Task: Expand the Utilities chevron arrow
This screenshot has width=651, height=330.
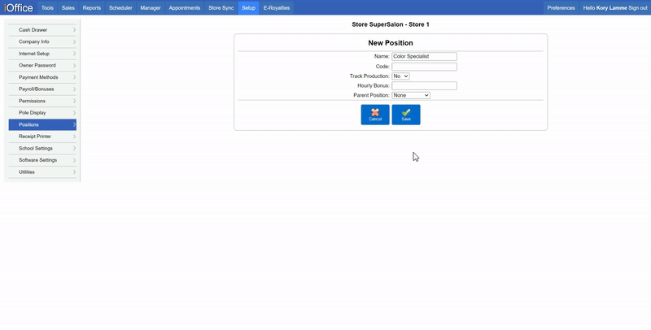Action: coord(74,172)
